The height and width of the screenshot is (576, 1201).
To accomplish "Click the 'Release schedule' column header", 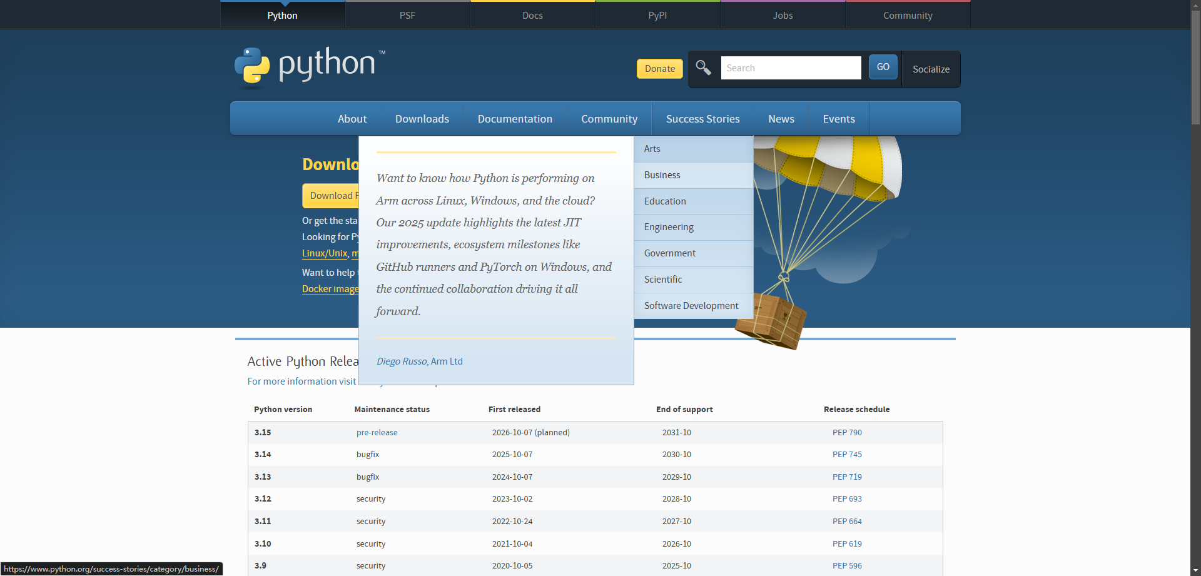I will point(856,410).
